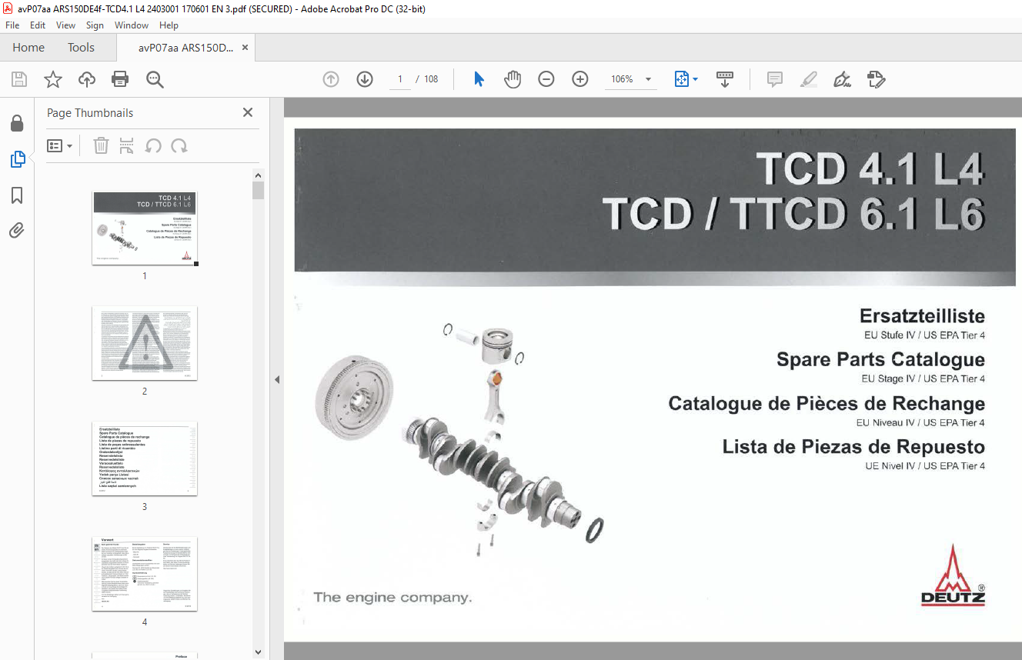Click the 'TCD 4.1 L4' title text
Screen dimensions: 1022x660
pyautogui.click(x=870, y=168)
